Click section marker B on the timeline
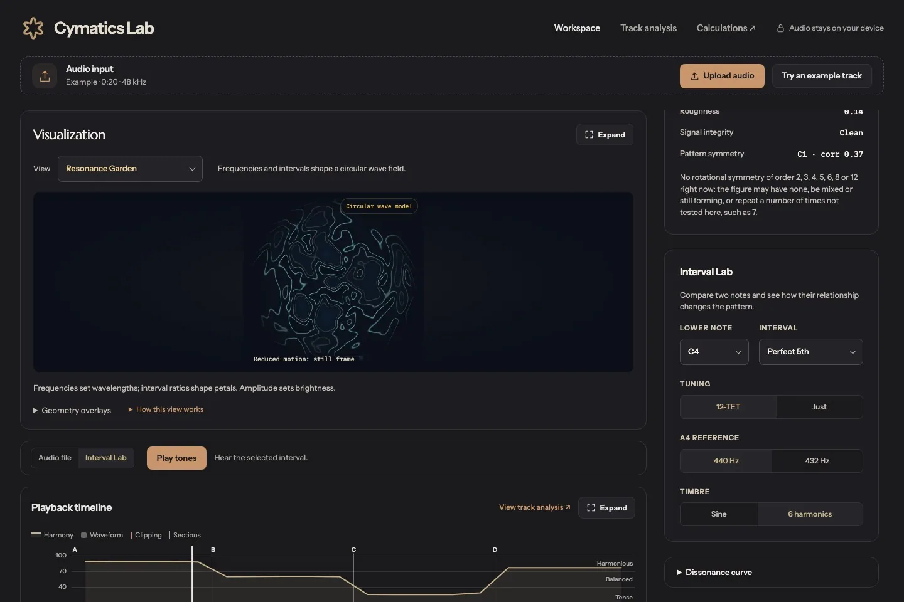This screenshot has width=904, height=602. pyautogui.click(x=213, y=550)
